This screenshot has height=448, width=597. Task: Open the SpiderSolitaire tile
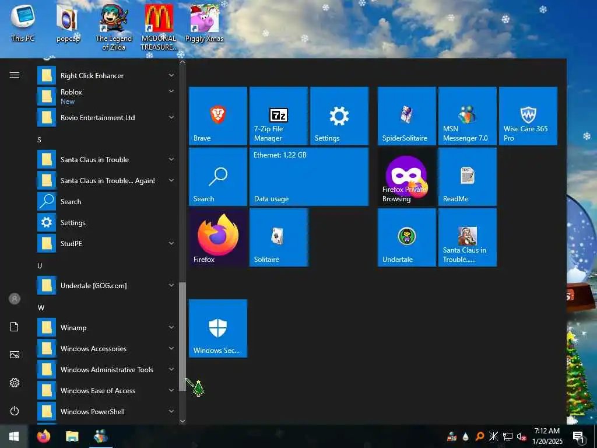(x=406, y=116)
